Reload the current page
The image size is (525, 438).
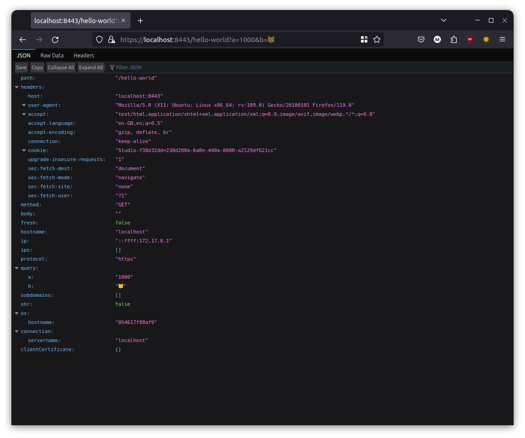pyautogui.click(x=55, y=40)
